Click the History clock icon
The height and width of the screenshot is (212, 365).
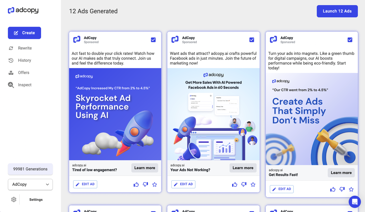(11, 60)
